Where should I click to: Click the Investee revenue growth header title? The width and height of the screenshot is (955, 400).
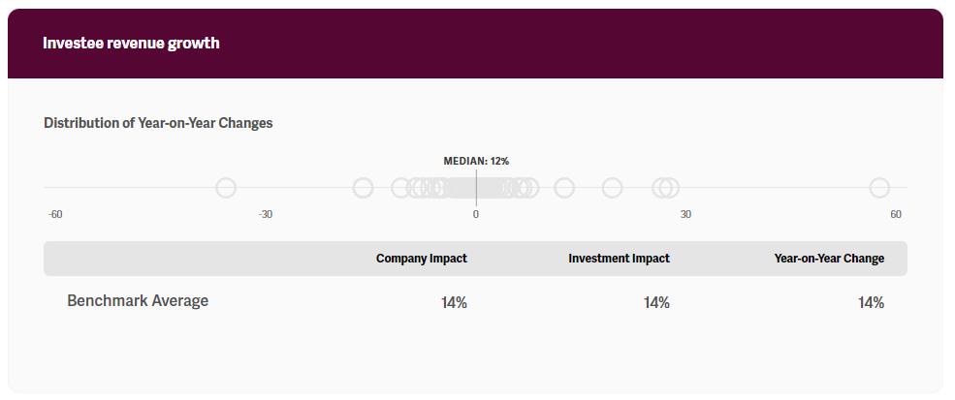point(131,44)
